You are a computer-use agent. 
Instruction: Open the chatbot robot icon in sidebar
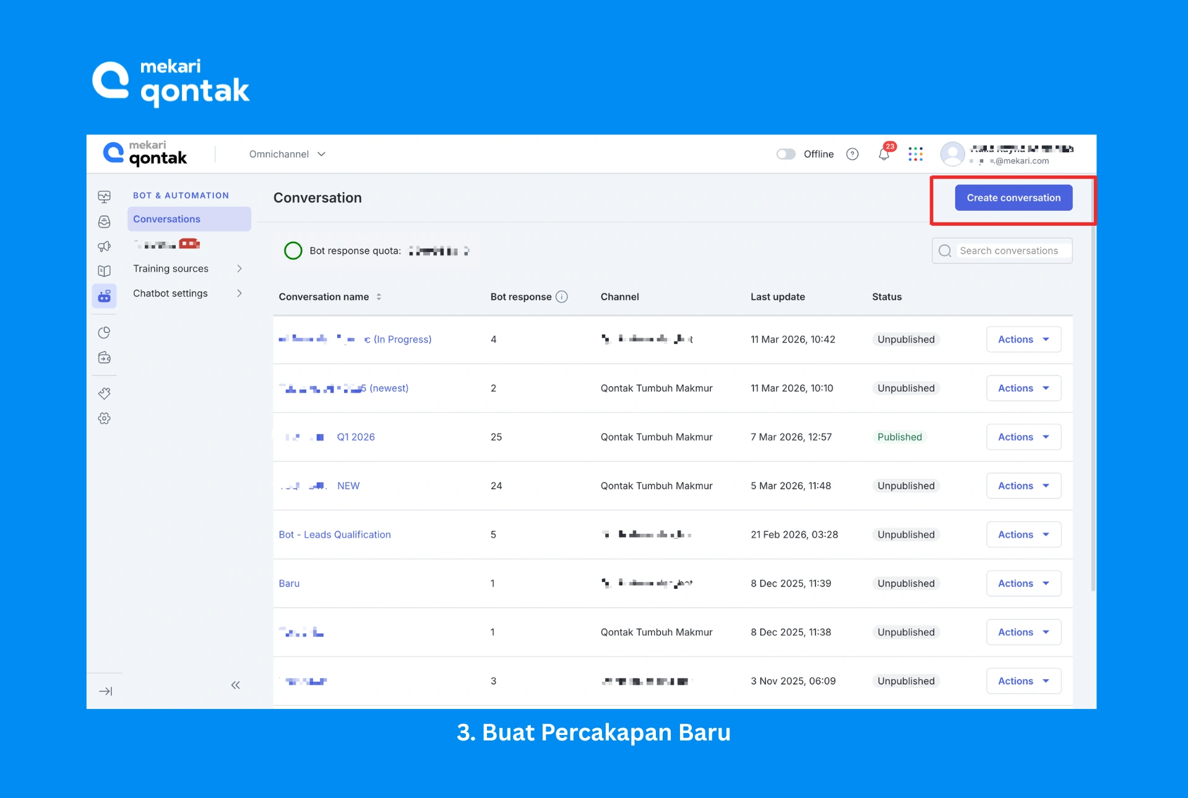[x=105, y=296]
